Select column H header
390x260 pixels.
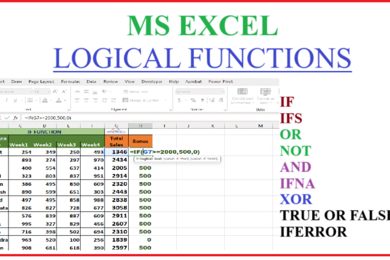140,125
